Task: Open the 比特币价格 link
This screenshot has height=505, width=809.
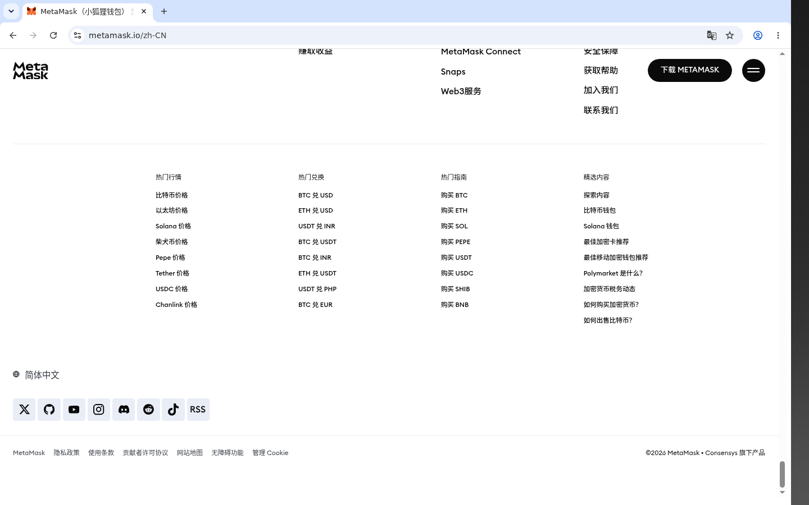Action: (x=172, y=195)
